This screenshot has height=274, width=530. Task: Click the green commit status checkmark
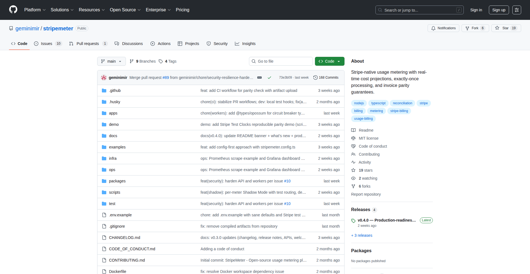pyautogui.click(x=269, y=78)
